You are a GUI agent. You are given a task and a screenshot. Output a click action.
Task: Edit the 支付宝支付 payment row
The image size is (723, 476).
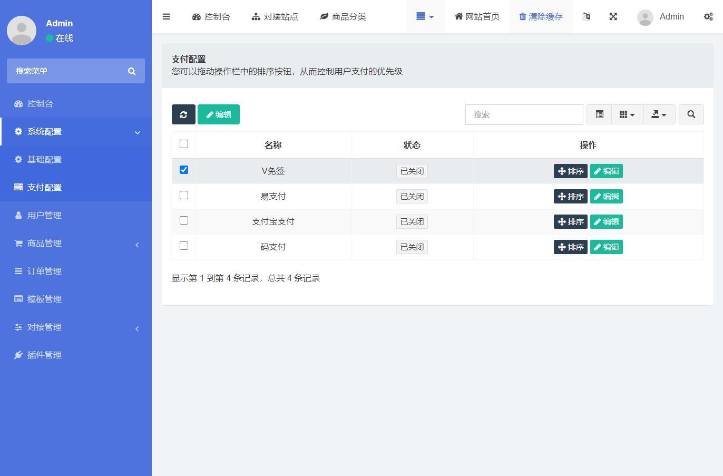pos(607,222)
